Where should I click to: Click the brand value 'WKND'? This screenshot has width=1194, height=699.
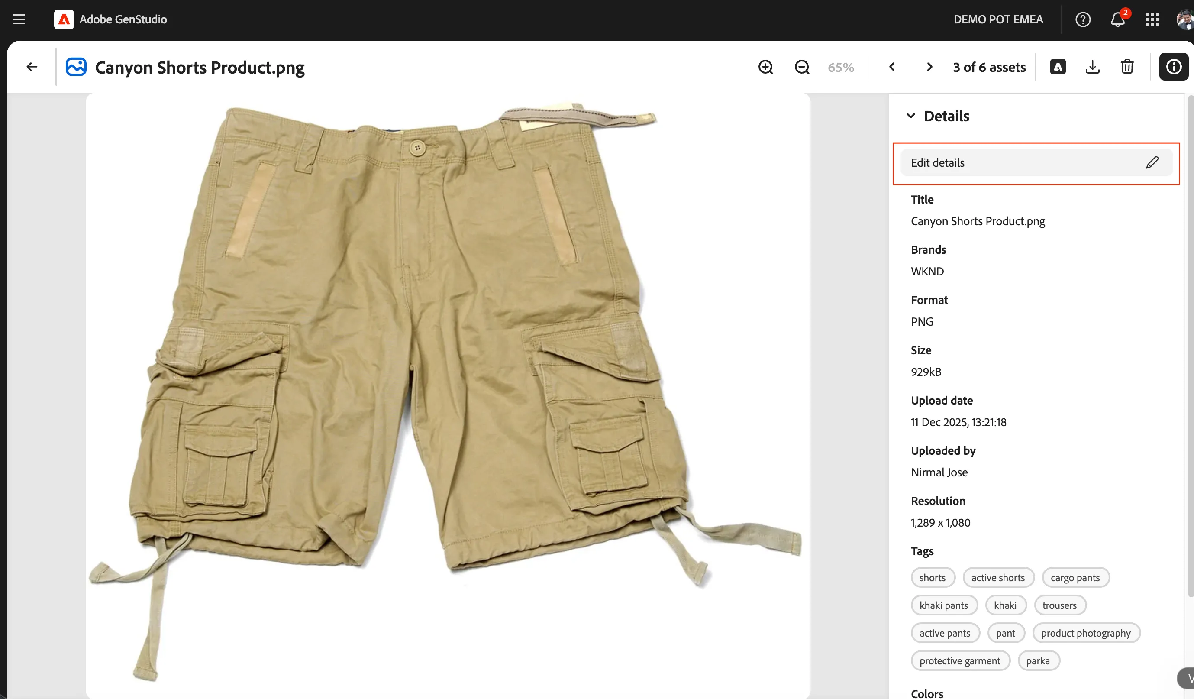pos(927,271)
